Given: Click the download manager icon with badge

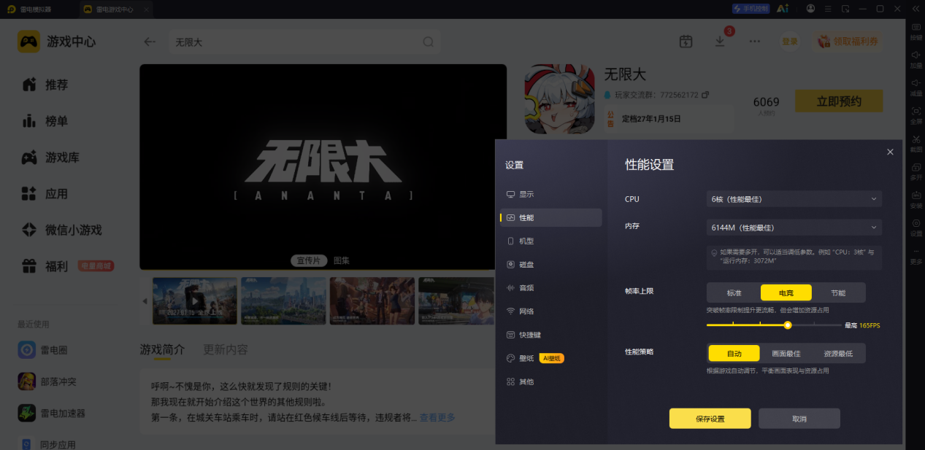Looking at the screenshot, I should 720,42.
